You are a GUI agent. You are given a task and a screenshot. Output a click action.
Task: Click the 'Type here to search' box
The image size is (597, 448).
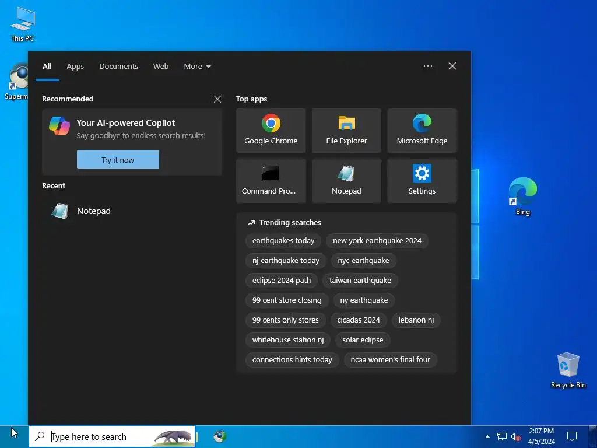tap(112, 436)
